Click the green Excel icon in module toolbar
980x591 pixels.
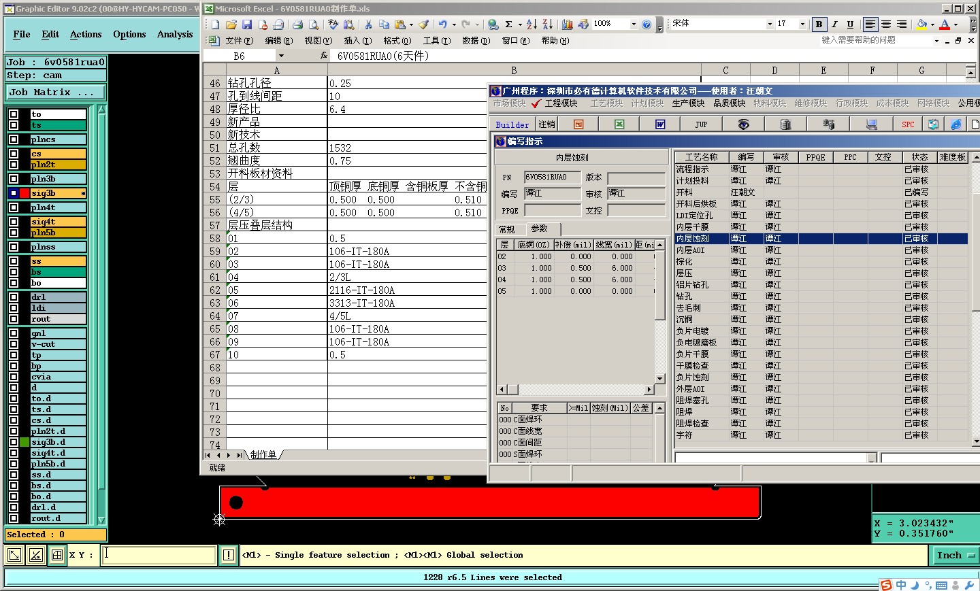click(619, 124)
